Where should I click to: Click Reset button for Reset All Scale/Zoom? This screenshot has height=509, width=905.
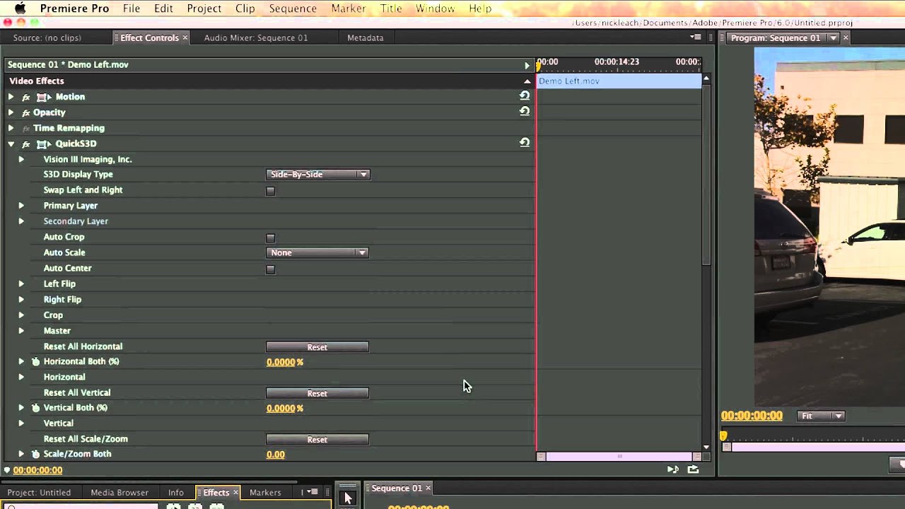[x=317, y=439]
